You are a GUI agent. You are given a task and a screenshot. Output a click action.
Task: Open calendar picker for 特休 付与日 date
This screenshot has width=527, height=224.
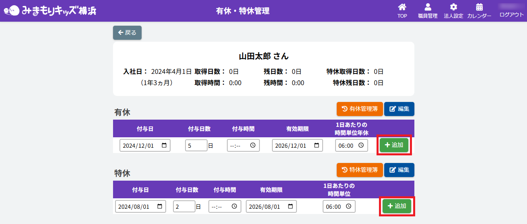[x=160, y=206]
